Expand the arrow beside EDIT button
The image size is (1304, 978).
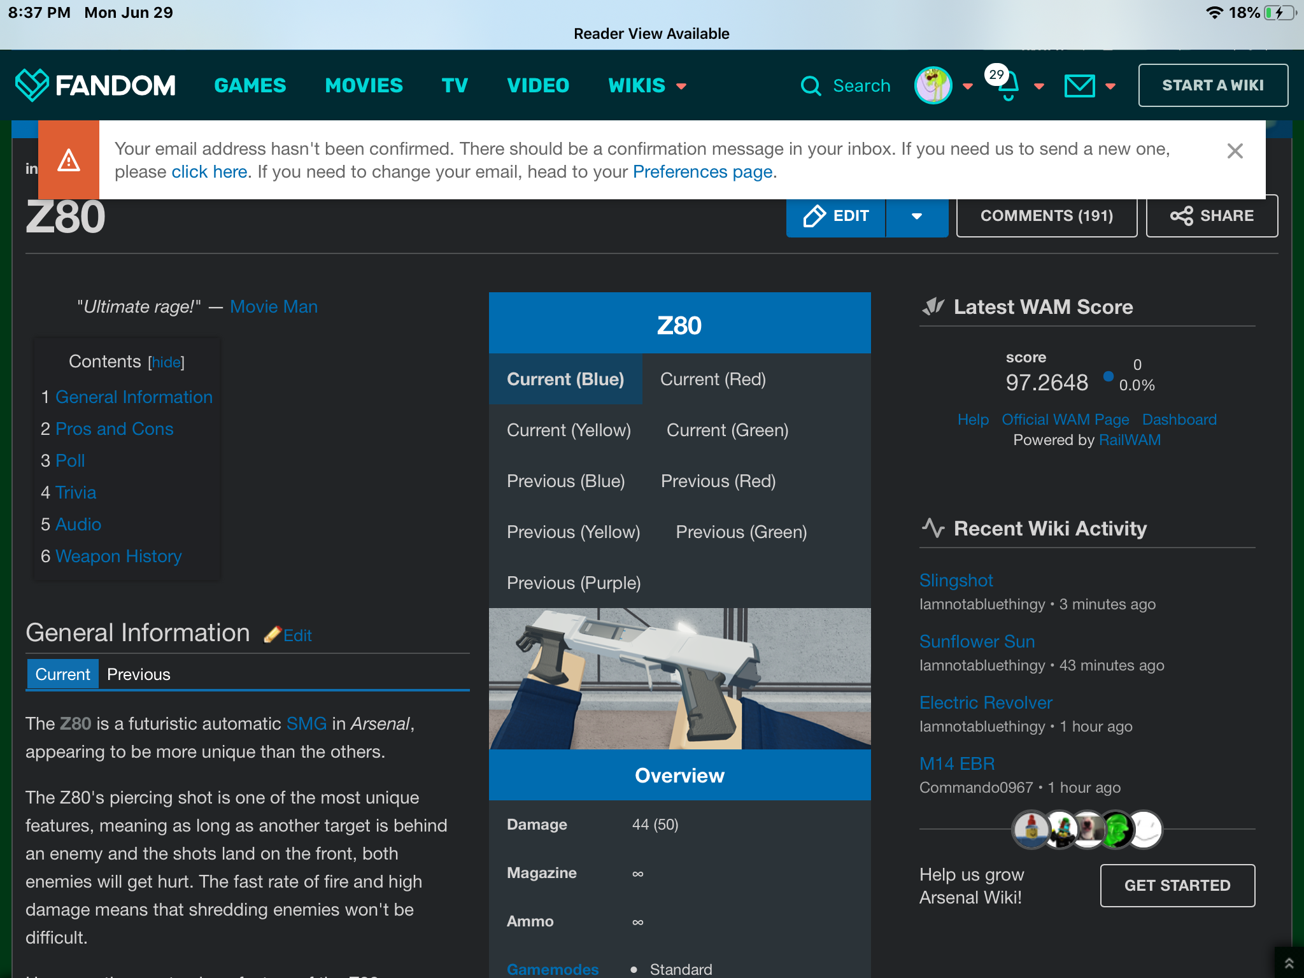(916, 216)
